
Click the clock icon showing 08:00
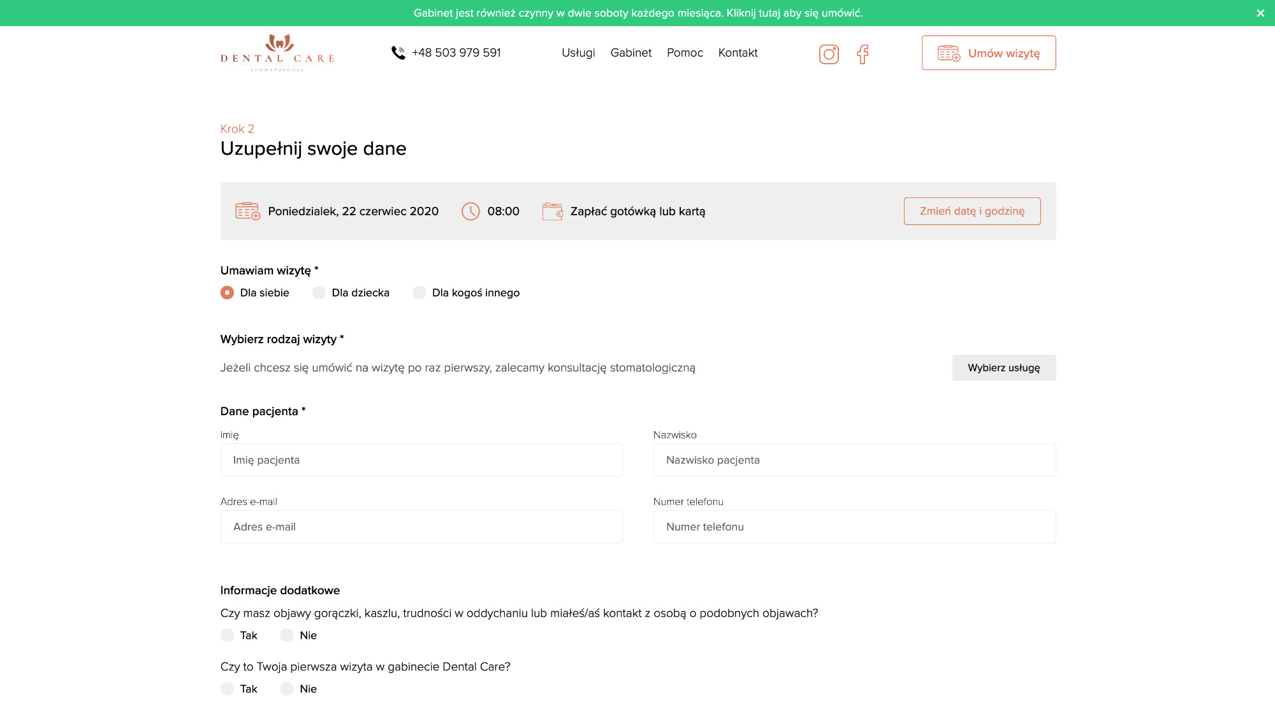[470, 211]
